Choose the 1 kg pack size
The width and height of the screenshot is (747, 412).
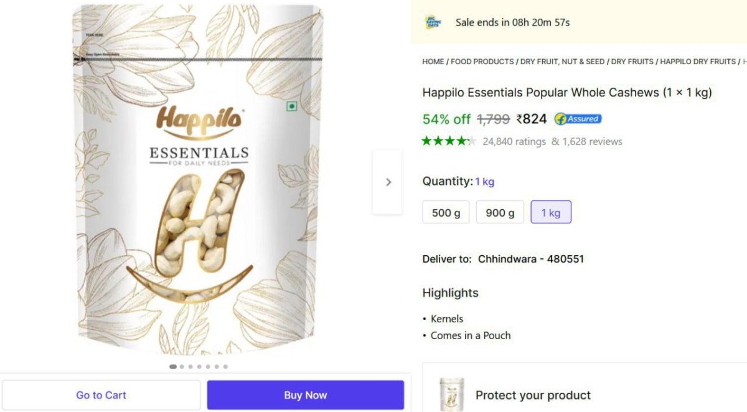point(550,212)
